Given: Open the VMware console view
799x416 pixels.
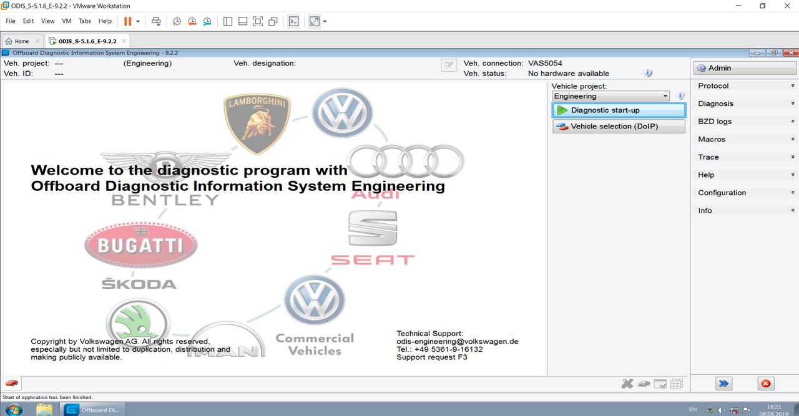Looking at the screenshot, I should (293, 21).
